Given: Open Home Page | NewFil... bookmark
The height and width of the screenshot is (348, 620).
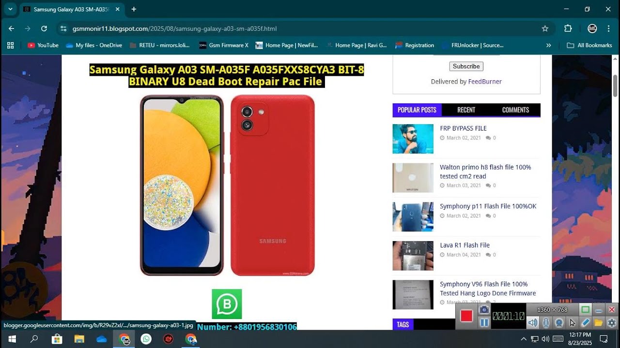Looking at the screenshot, I should (x=287, y=45).
